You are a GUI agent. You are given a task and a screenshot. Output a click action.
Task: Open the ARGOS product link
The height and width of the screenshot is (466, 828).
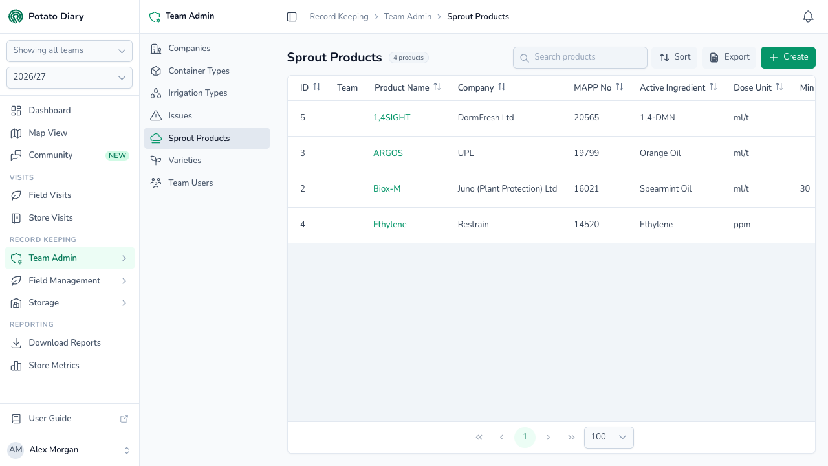388,153
